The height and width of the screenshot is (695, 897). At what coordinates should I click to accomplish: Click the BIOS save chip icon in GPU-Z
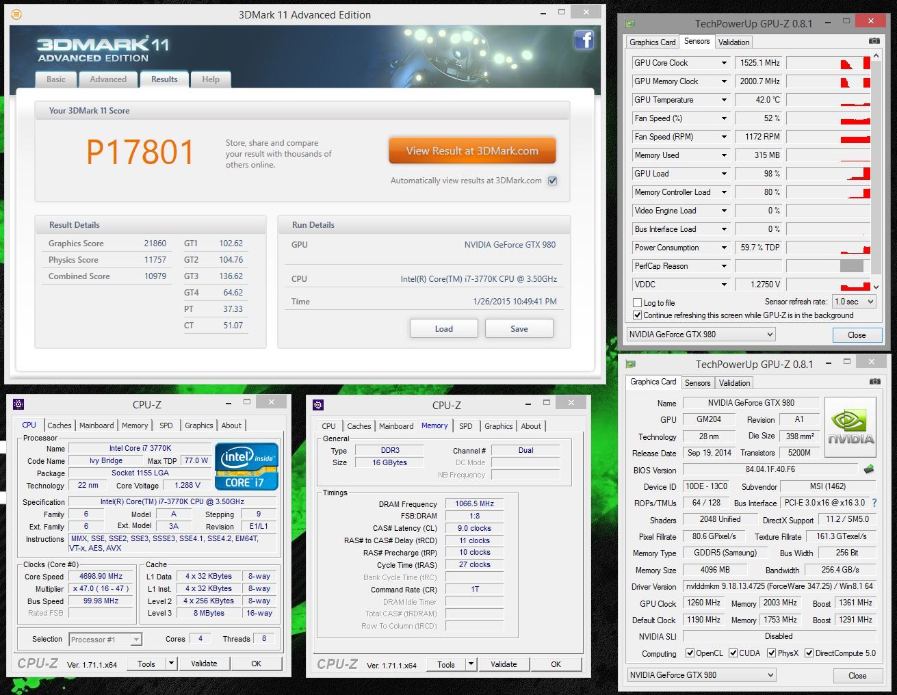(x=869, y=469)
